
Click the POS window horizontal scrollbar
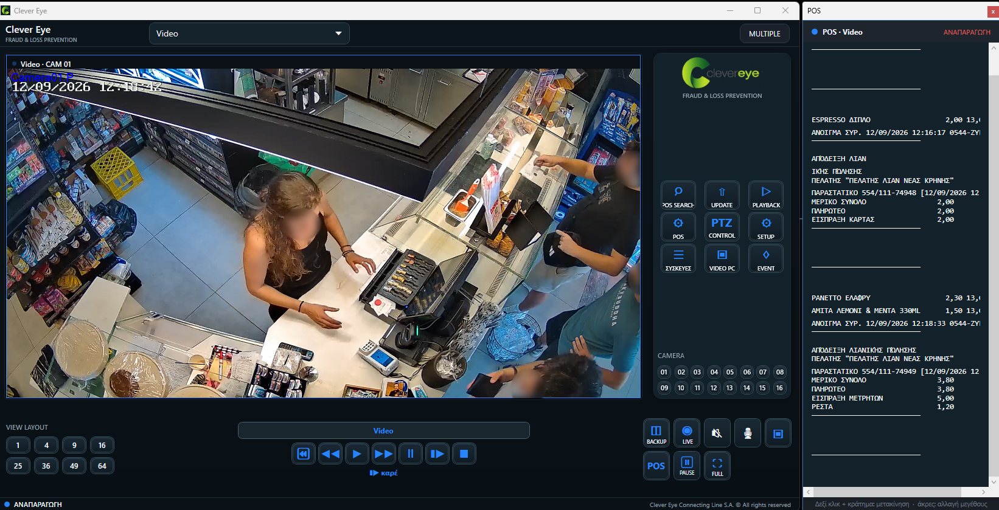click(896, 492)
